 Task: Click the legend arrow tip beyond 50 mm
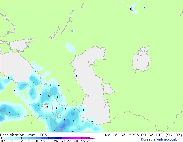click(91, 139)
